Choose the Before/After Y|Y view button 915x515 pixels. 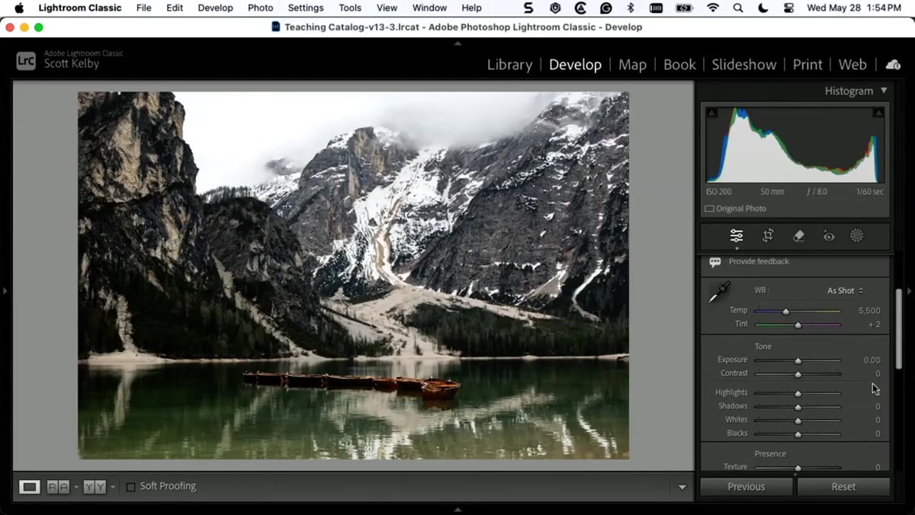click(95, 487)
